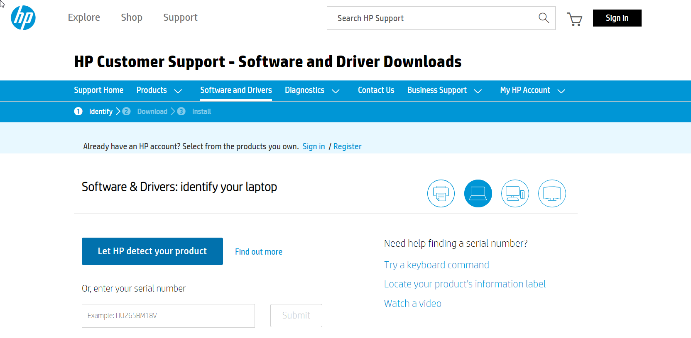This screenshot has height=338, width=691.
Task: Open the Find out more link
Action: click(x=259, y=252)
